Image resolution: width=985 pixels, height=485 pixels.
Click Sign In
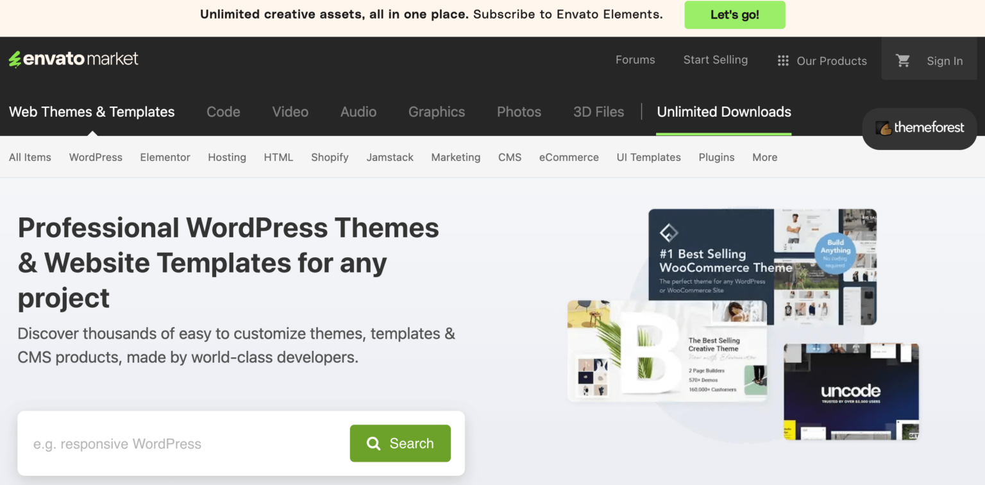pyautogui.click(x=944, y=60)
